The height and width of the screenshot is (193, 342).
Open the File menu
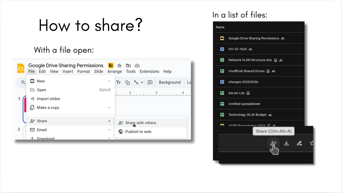[31, 71]
